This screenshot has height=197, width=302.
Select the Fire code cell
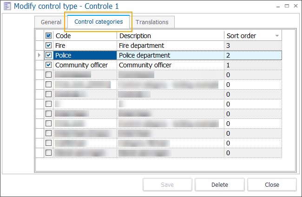(x=85, y=46)
